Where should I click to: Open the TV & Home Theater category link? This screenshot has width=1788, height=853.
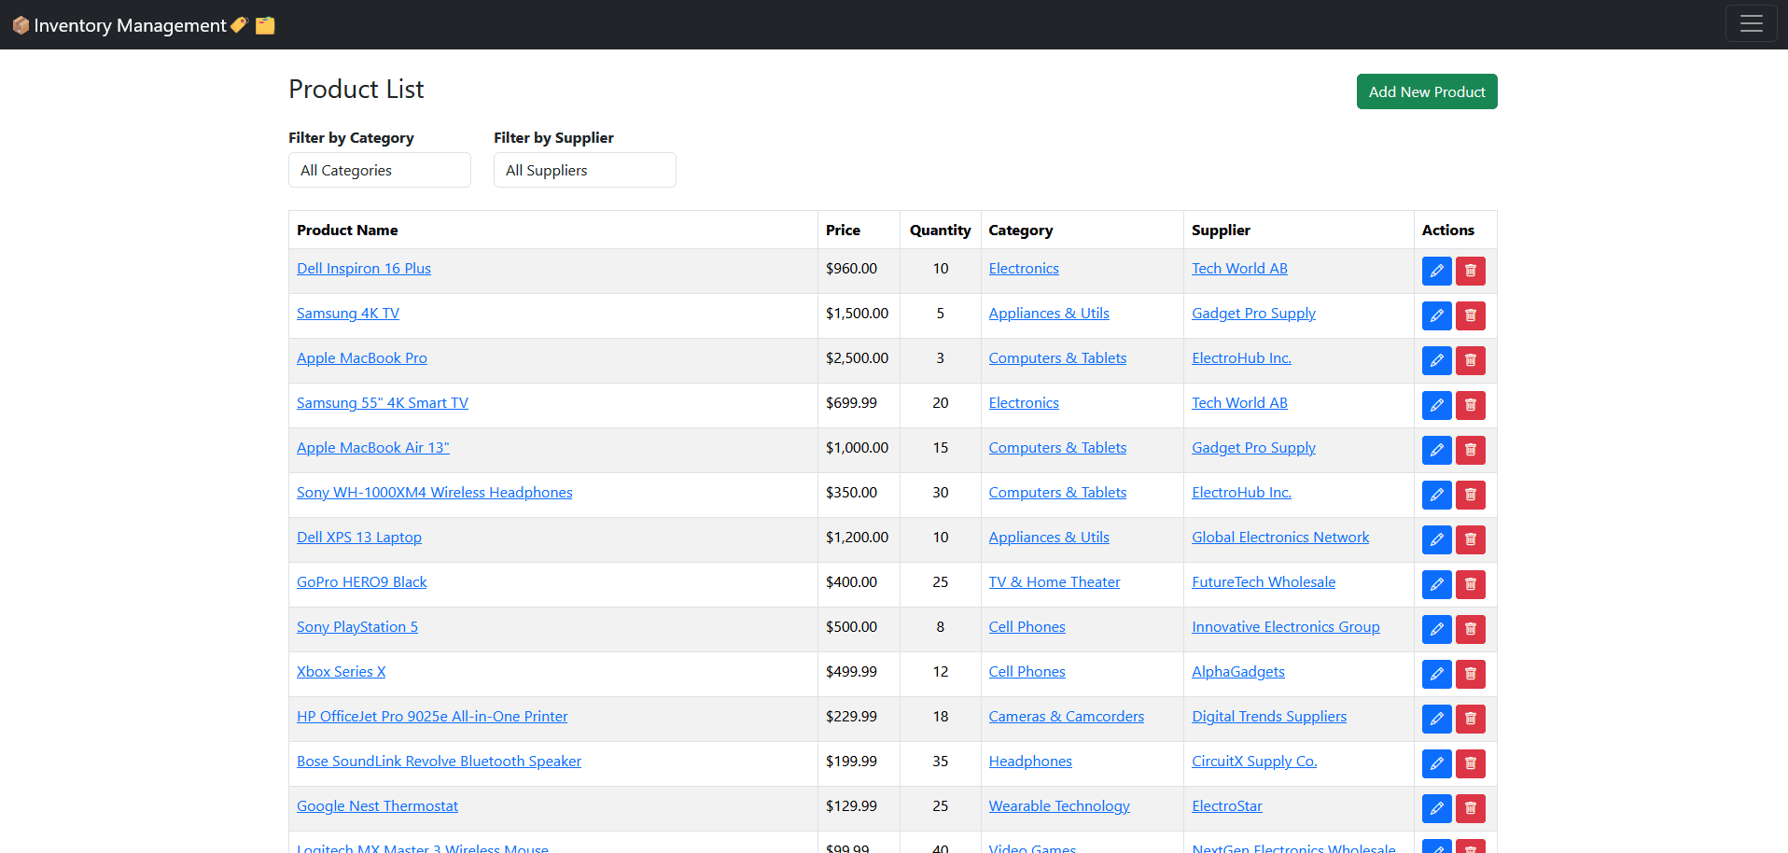(x=1055, y=582)
